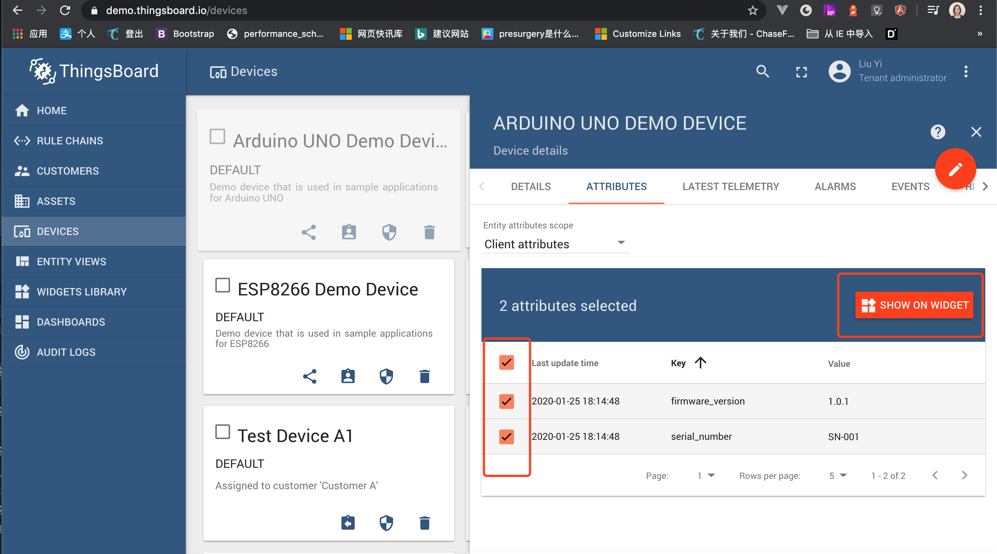
Task: Switch to Latest Telemetry tab
Action: click(x=730, y=187)
